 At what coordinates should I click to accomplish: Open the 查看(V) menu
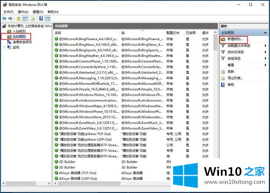(x=38, y=12)
